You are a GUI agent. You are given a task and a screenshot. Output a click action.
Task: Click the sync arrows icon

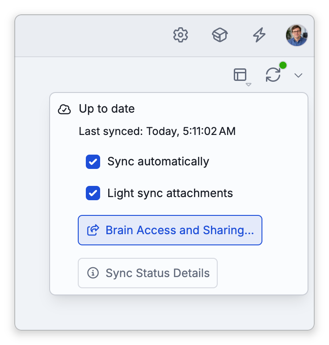pyautogui.click(x=273, y=75)
